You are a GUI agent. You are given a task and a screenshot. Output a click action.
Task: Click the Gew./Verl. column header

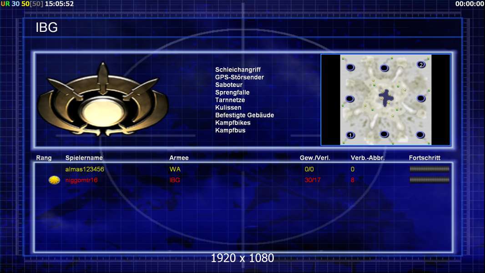(x=315, y=158)
